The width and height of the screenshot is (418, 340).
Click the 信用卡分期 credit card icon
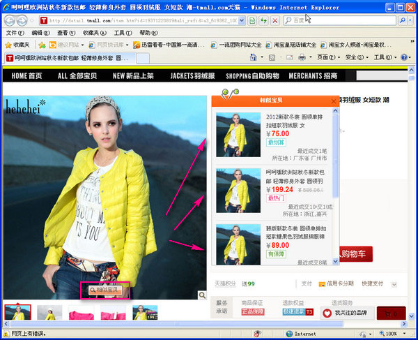tap(322, 284)
